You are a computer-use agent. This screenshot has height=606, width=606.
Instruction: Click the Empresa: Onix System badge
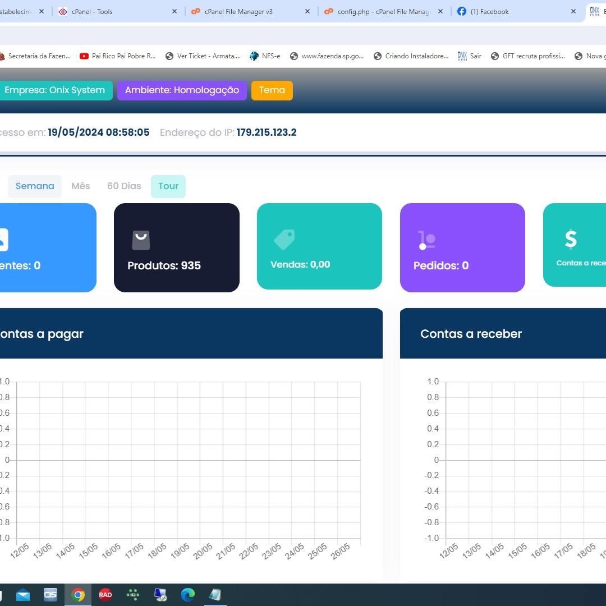(x=54, y=90)
